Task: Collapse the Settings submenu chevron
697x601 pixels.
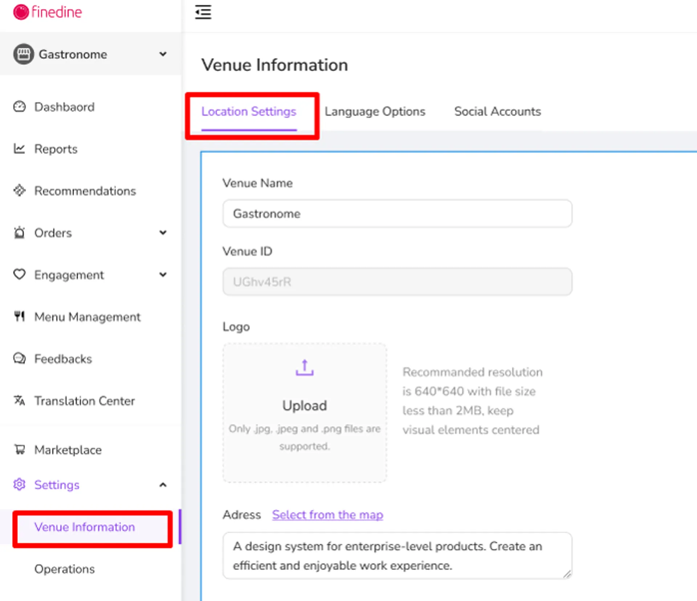Action: [163, 485]
